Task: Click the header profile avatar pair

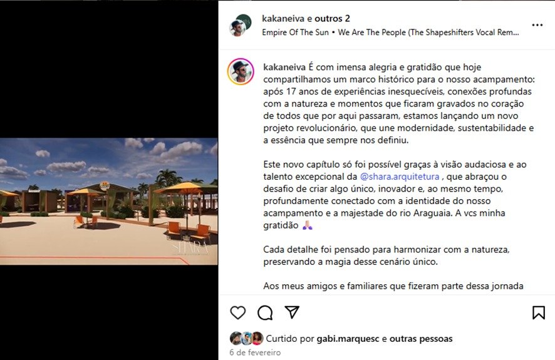Action: coord(241,25)
